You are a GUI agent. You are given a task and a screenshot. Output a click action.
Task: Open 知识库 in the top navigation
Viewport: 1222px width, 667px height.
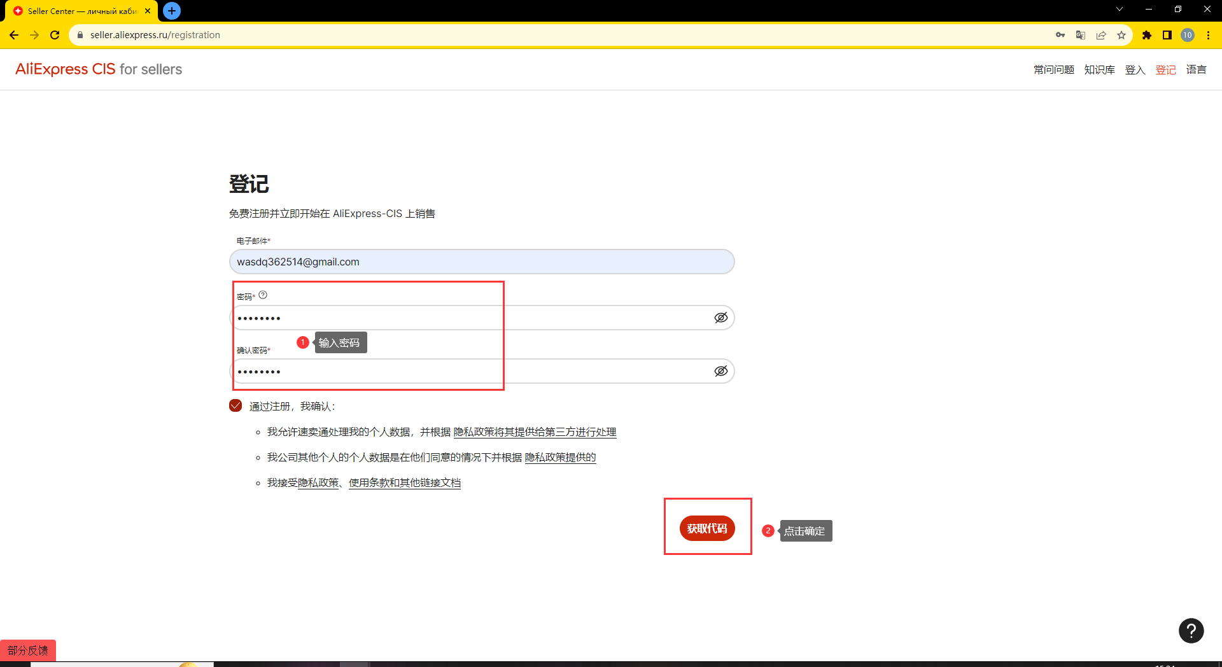click(x=1099, y=70)
